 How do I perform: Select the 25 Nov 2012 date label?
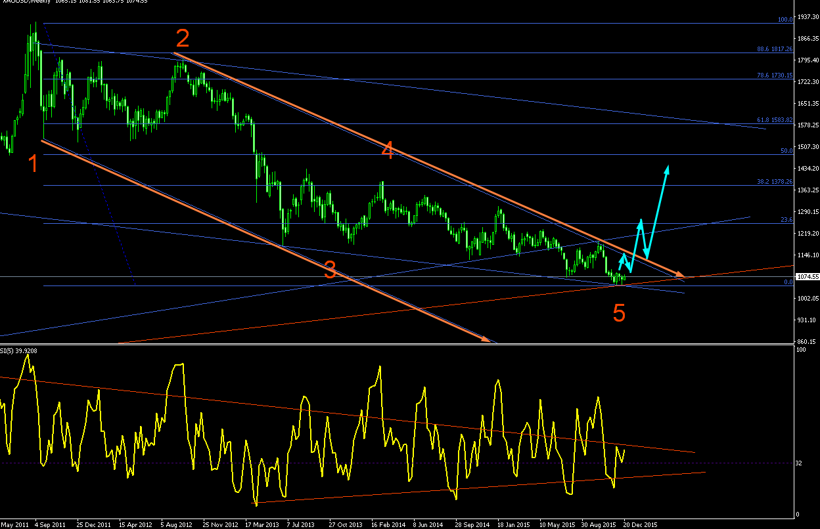(219, 525)
